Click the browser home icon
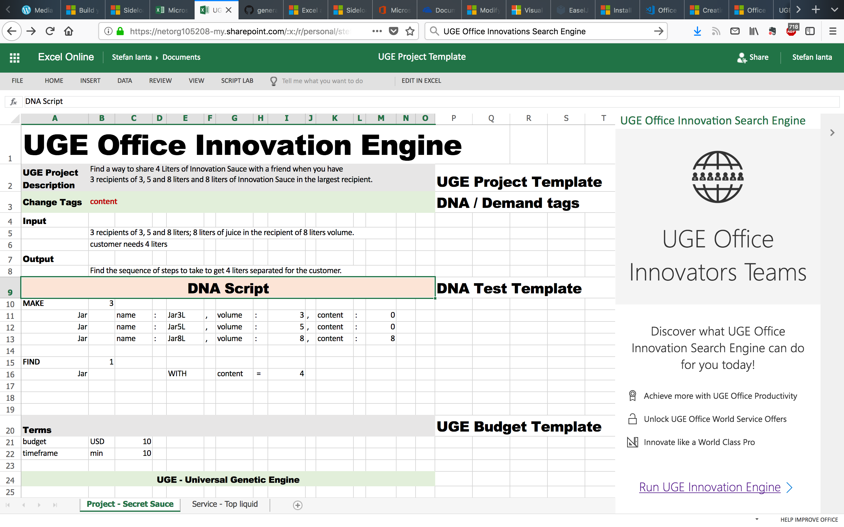 click(69, 31)
